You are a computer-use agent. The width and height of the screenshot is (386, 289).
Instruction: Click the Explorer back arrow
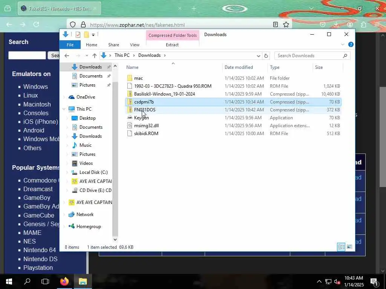pyautogui.click(x=67, y=56)
